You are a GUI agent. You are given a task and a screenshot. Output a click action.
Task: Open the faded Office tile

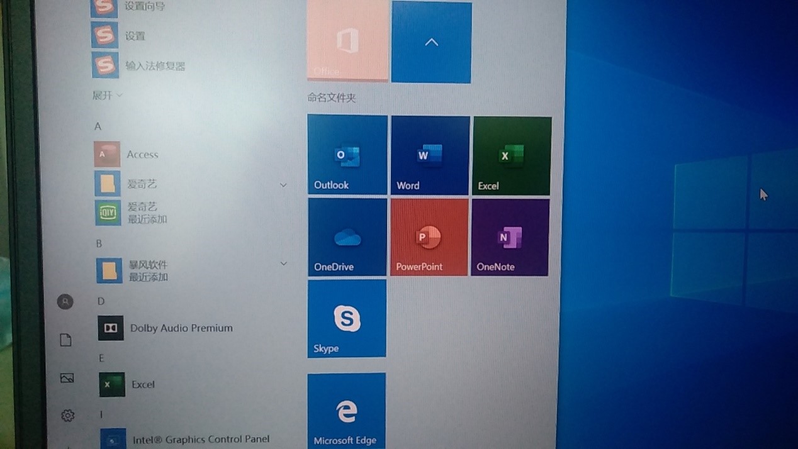coord(347,40)
